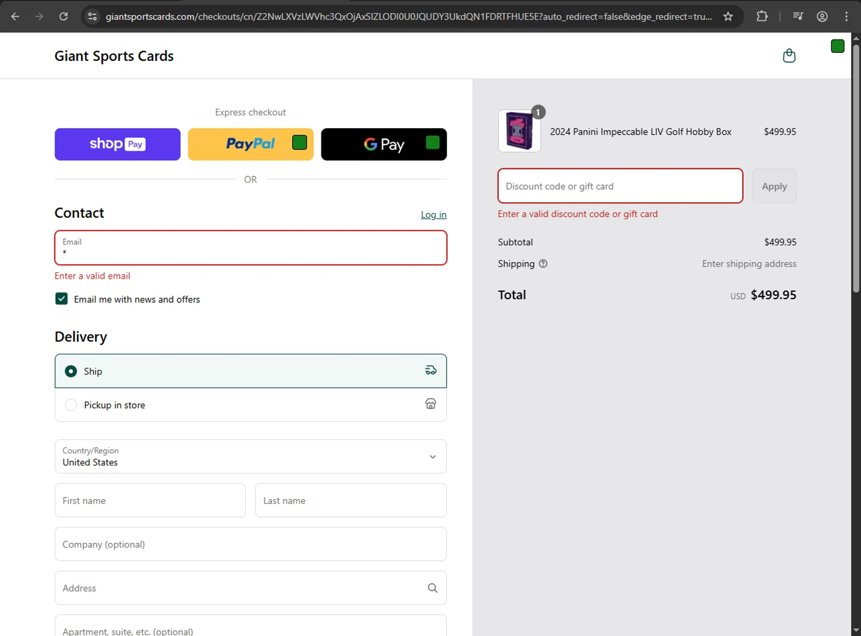
Task: Open the shopping bag cart icon
Action: click(789, 56)
